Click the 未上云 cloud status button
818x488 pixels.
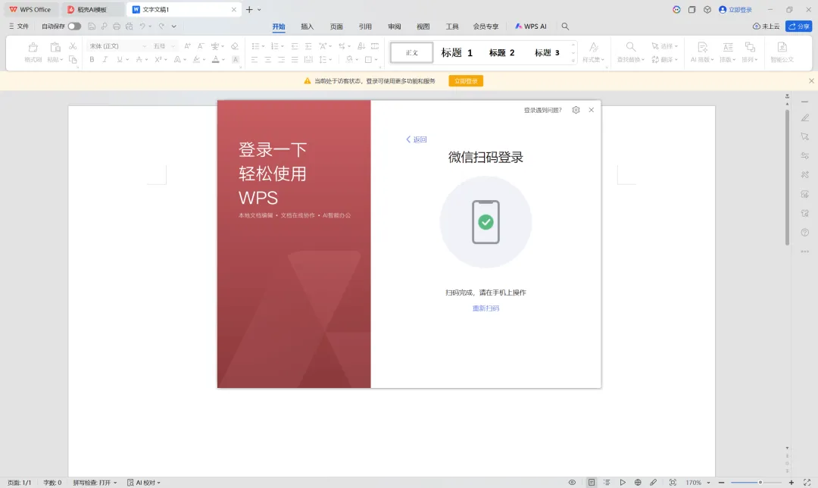[x=766, y=26]
